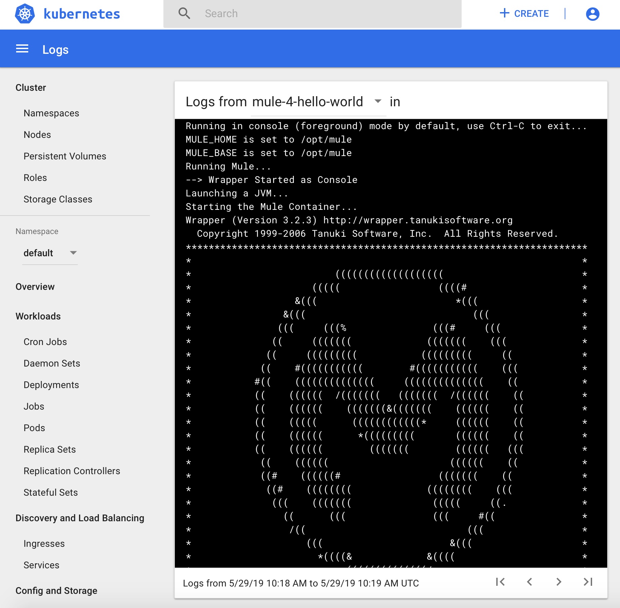Image resolution: width=620 pixels, height=608 pixels.
Task: Navigate to Nodes
Action: 37,135
